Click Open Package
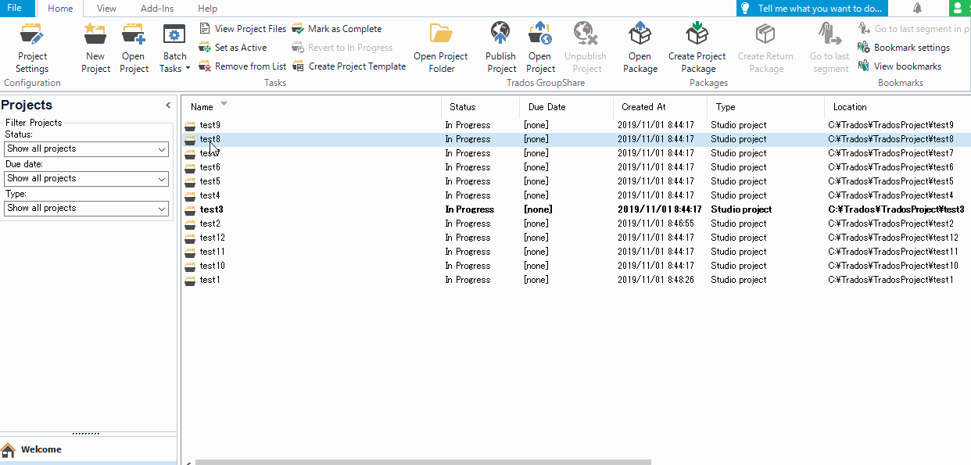This screenshot has width=971, height=465. [x=640, y=48]
